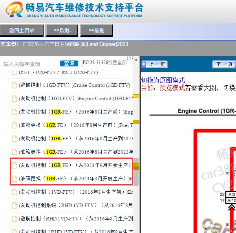Open Engine Control (1GD-FTV) entry

[x=76, y=99]
